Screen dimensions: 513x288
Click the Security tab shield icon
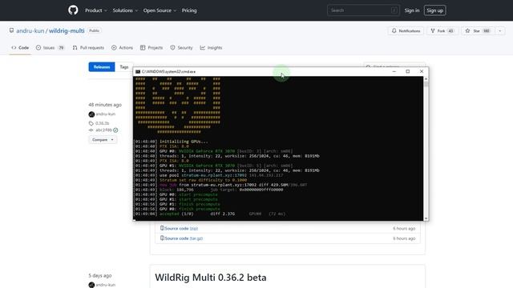(172, 48)
